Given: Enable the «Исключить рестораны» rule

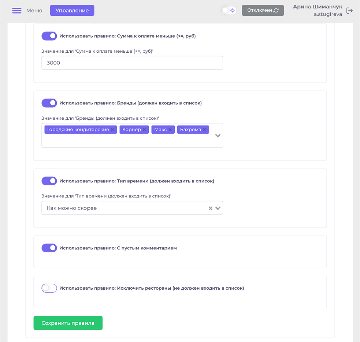Looking at the screenshot, I should coord(49,288).
